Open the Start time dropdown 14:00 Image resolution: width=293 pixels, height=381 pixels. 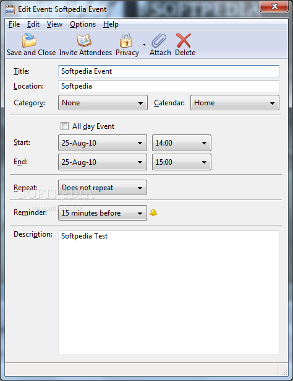pos(182,143)
